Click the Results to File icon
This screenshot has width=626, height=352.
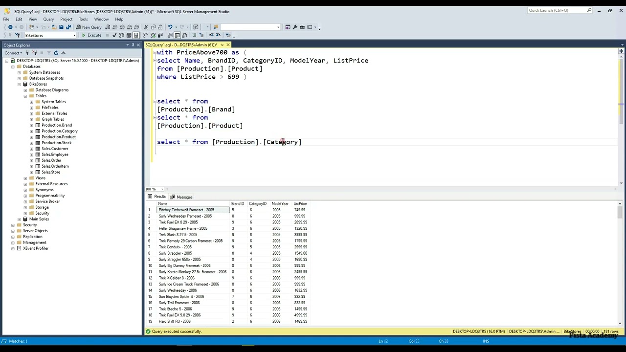coord(184,35)
